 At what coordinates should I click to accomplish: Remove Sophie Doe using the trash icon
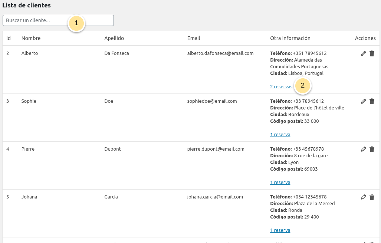tap(372, 101)
